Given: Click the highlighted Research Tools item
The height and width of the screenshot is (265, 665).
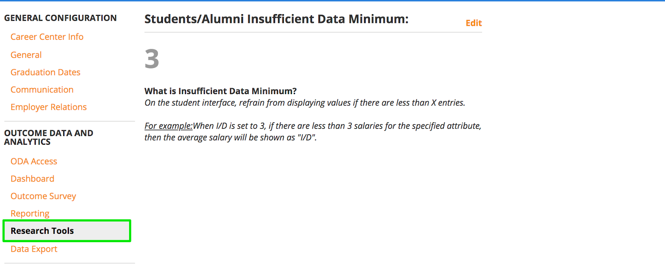Looking at the screenshot, I should [x=42, y=231].
